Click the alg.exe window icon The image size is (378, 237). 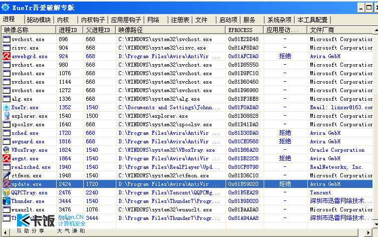(7, 99)
